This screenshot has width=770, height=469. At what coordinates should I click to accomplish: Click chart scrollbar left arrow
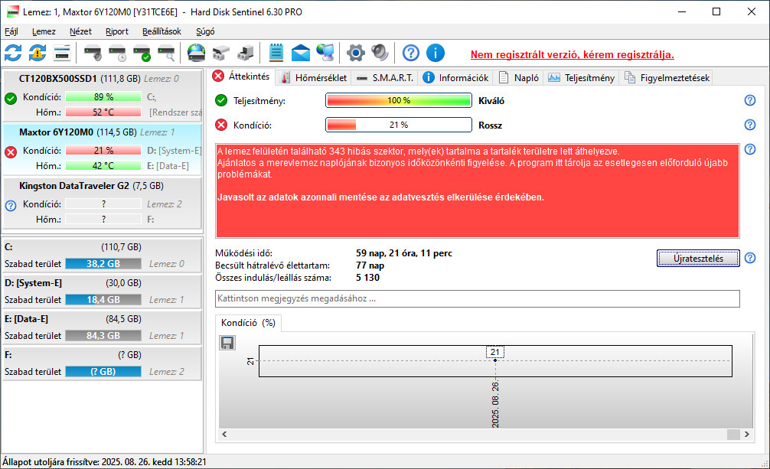[x=224, y=434]
